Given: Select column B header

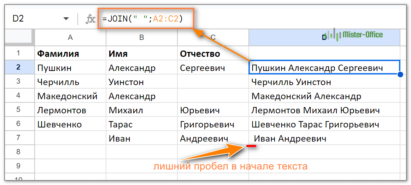Looking at the screenshot, I should pos(142,37).
